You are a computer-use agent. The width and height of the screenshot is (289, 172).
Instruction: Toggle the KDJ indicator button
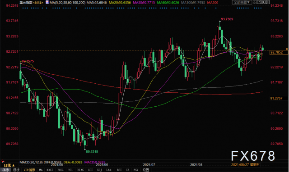tap(99, 170)
